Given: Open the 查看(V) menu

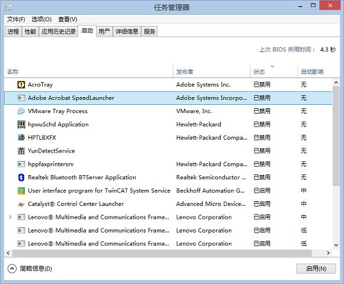Looking at the screenshot, I should (67, 20).
